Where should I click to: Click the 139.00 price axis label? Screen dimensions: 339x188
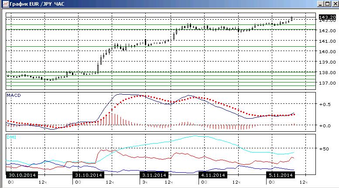327,62
